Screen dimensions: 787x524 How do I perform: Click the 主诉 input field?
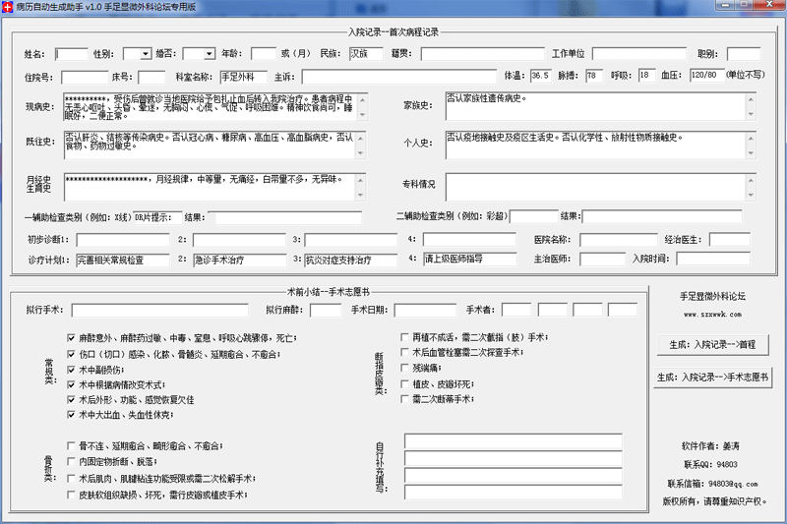coord(399,77)
